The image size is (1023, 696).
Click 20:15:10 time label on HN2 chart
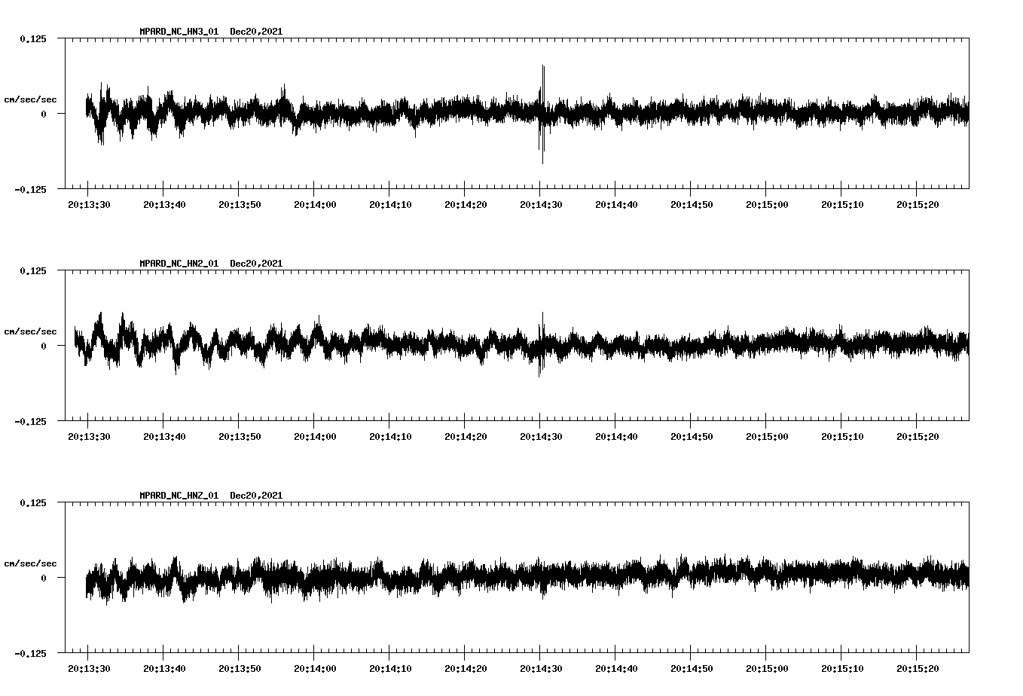pos(842,436)
